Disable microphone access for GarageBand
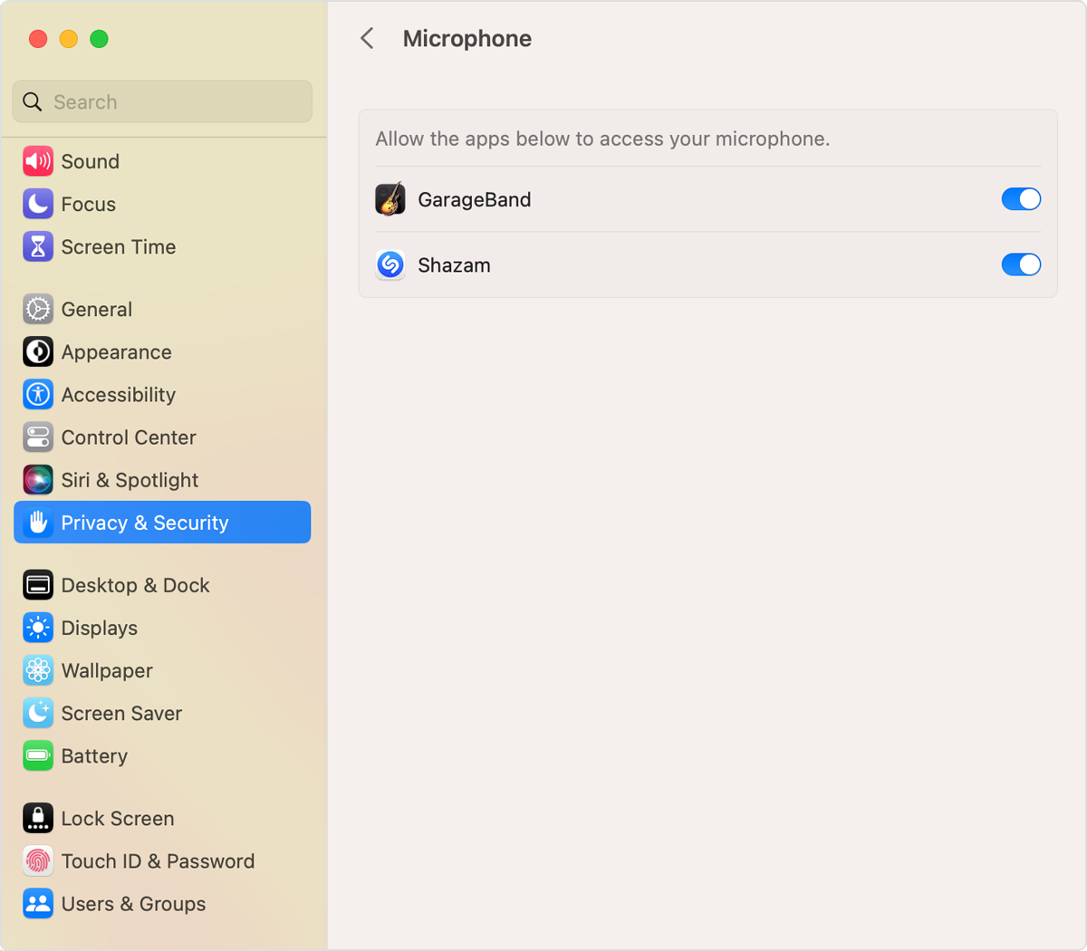This screenshot has height=951, width=1087. (x=1021, y=199)
